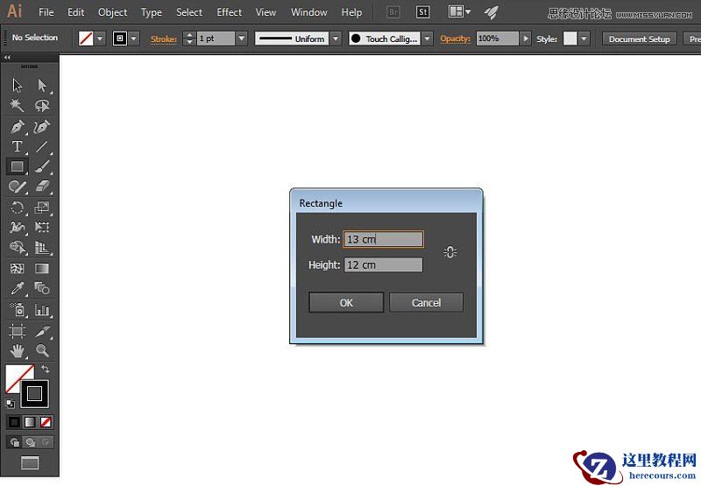Open the arrange documents dropdown
The height and width of the screenshot is (486, 701).
coord(459,11)
